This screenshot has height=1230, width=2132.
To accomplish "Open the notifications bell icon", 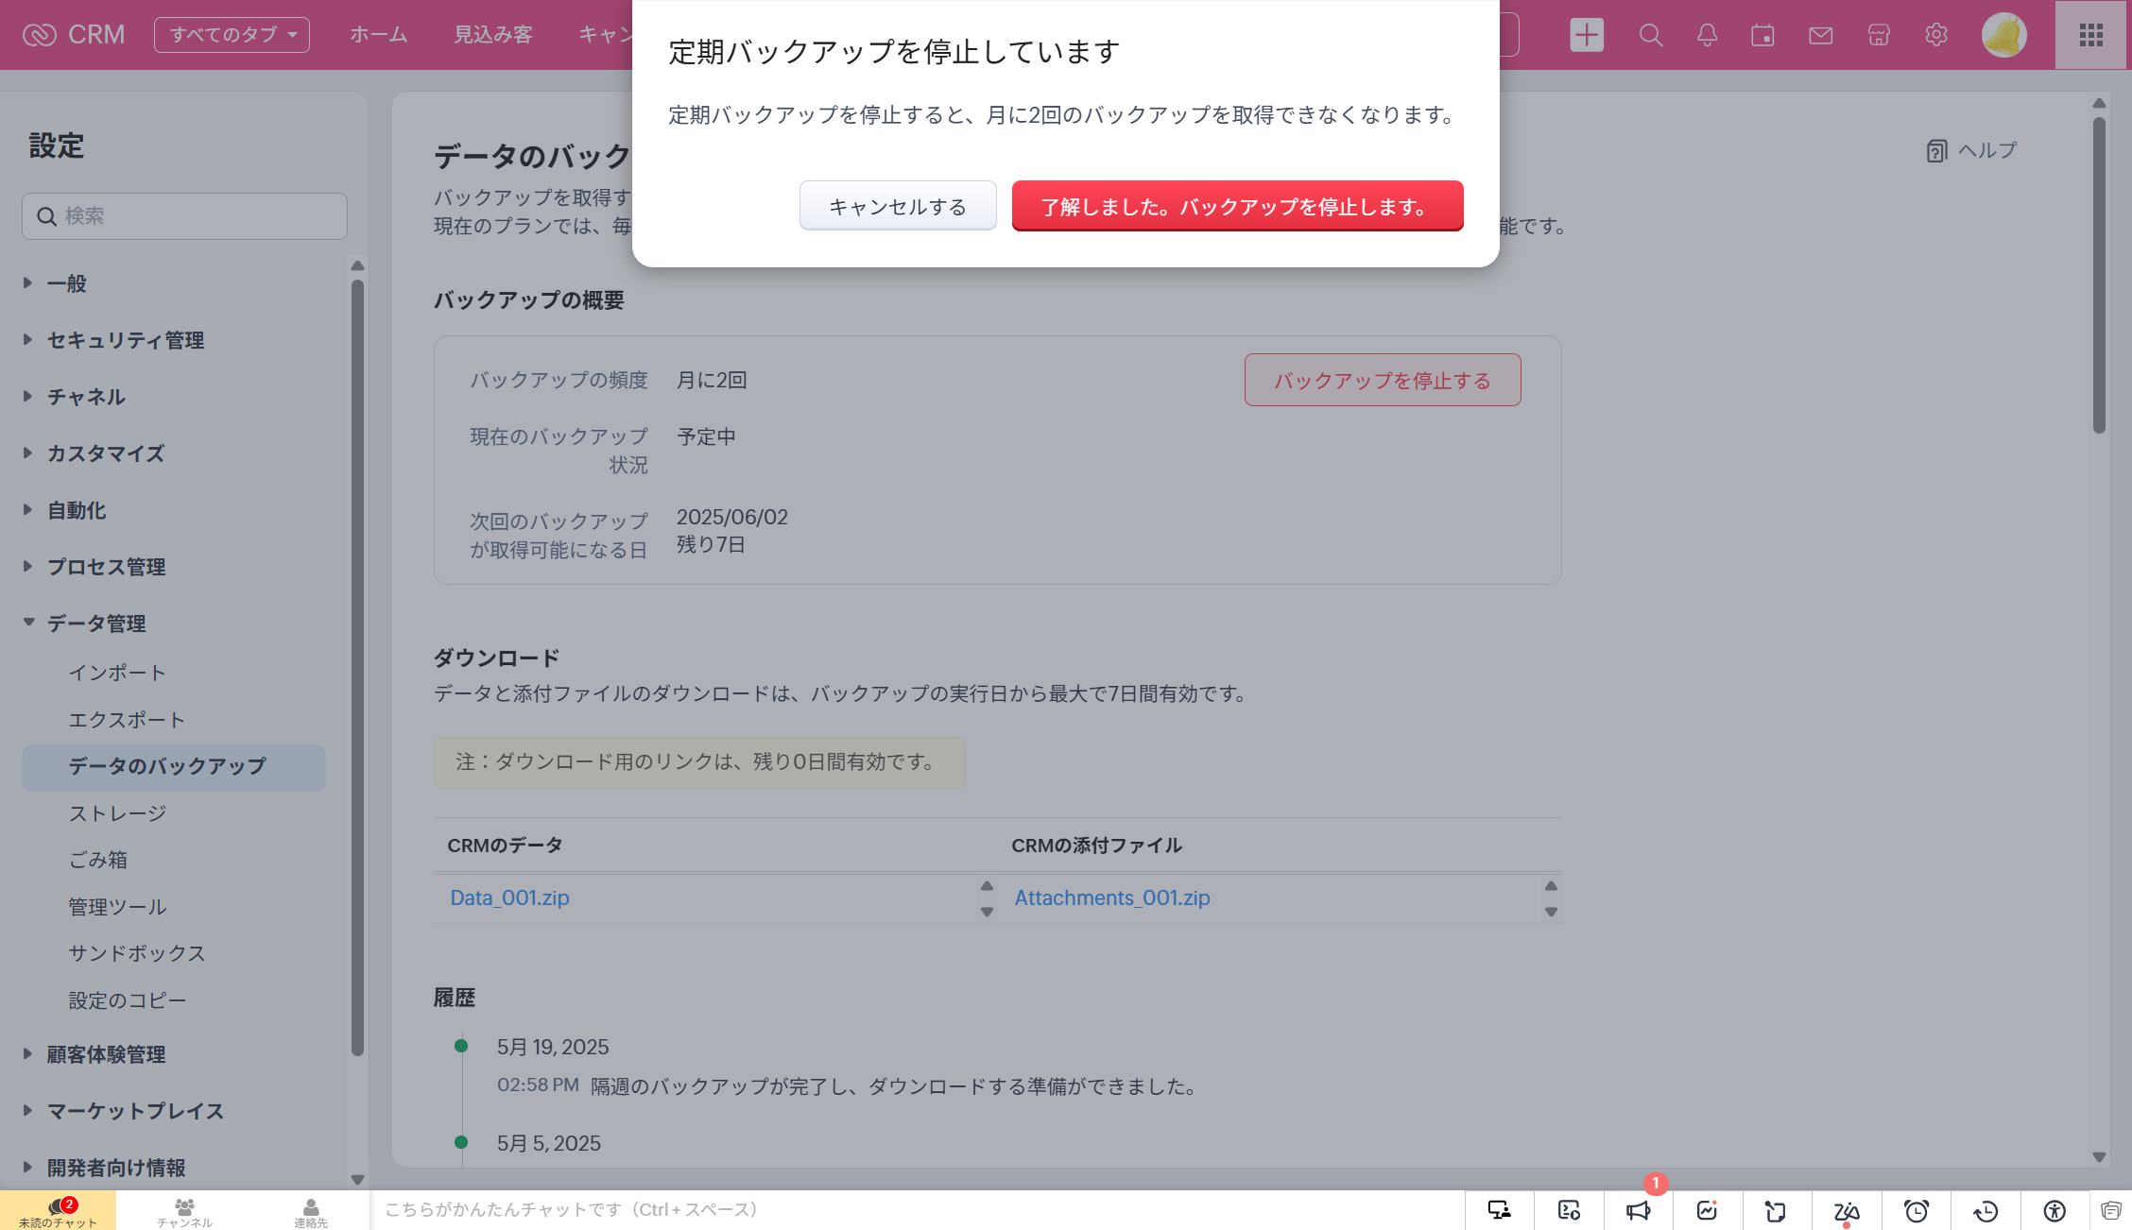I will (1707, 35).
